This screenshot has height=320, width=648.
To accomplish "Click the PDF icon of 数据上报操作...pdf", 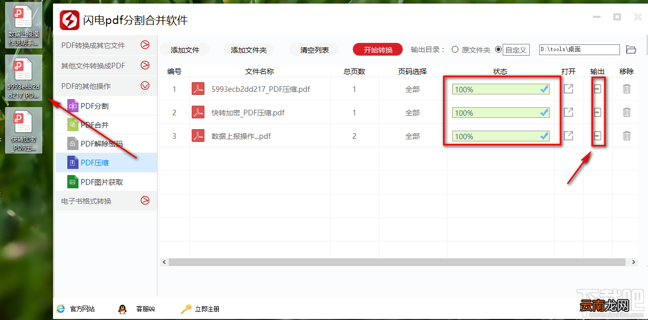I will pos(198,136).
